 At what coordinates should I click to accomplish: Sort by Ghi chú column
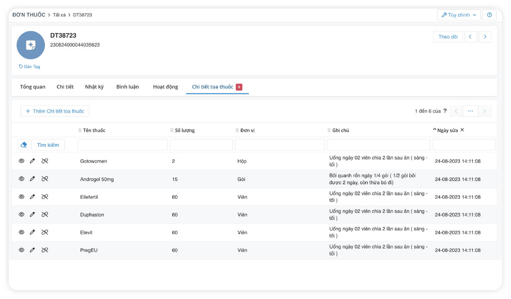[338, 130]
